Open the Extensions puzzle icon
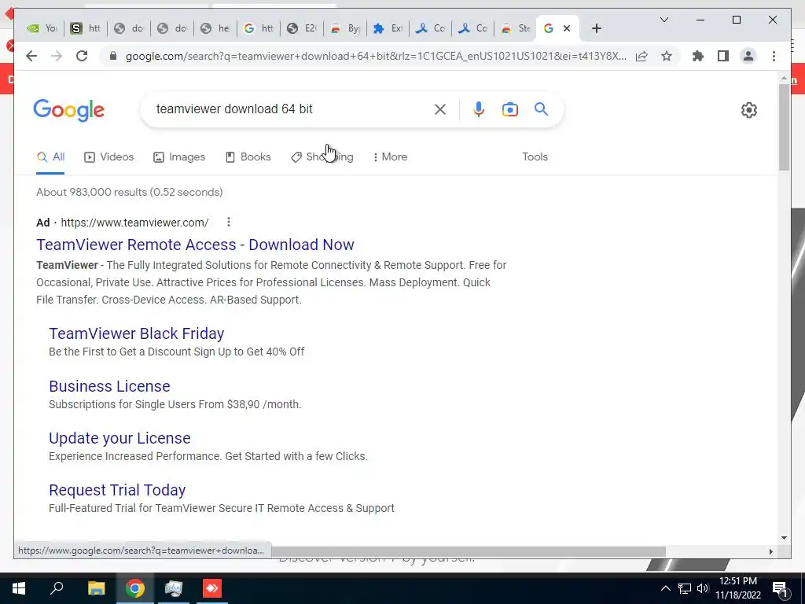Screen dimensions: 805x604 point(698,56)
